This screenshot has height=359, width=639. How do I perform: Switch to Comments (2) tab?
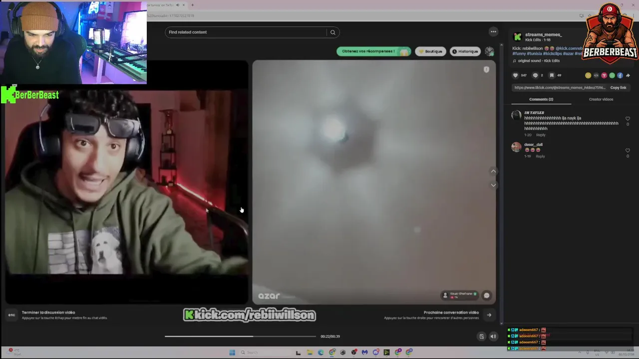[541, 99]
